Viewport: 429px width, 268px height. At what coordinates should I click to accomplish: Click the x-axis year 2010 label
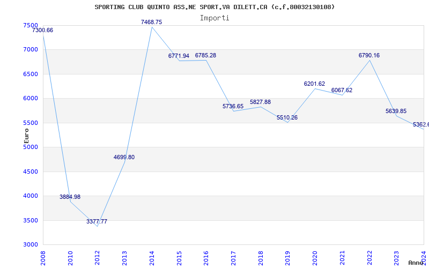(70, 258)
